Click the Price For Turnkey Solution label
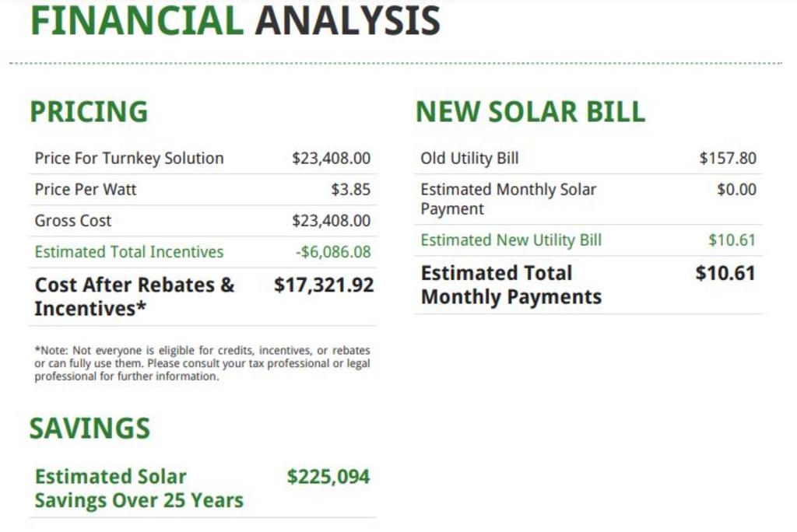Viewport: 797px width, 532px height. click(x=129, y=159)
